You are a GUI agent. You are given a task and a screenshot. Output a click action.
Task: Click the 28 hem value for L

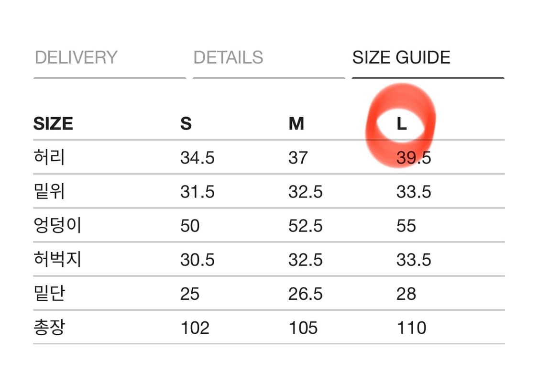(x=406, y=294)
